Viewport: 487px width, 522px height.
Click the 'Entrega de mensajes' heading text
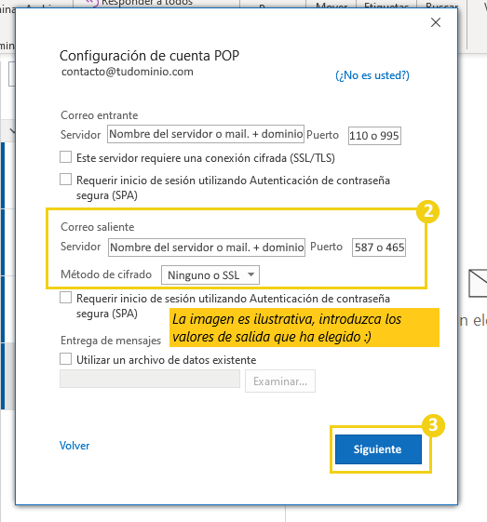pyautogui.click(x=111, y=341)
